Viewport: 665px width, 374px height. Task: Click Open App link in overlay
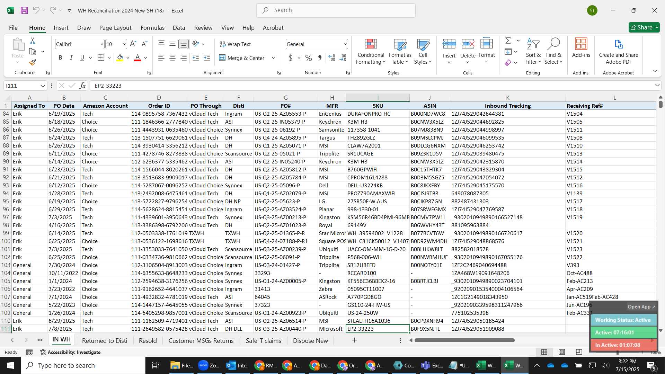point(641,306)
